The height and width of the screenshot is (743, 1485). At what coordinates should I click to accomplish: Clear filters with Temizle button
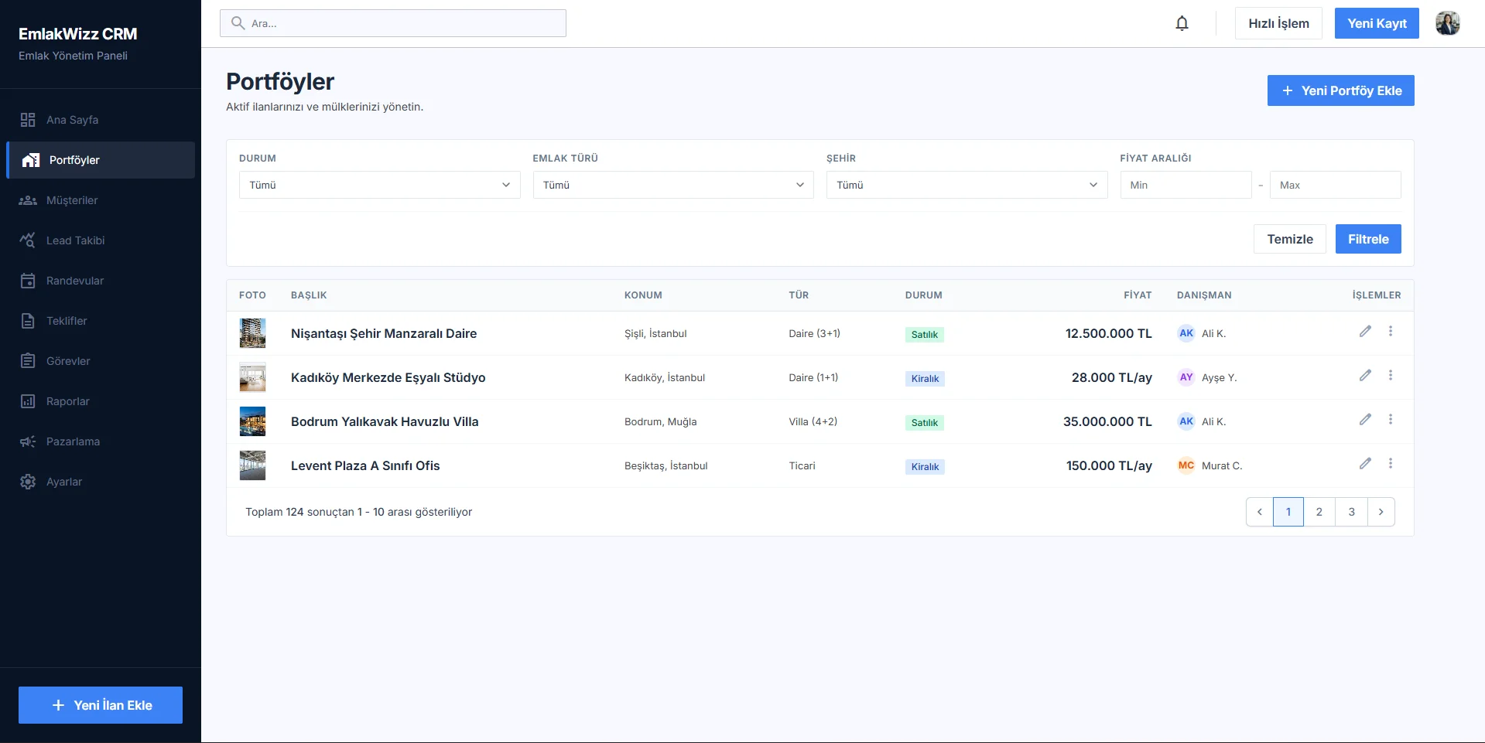[1290, 239]
